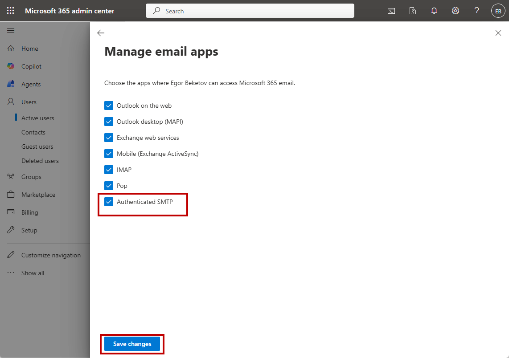Viewport: 509px width, 358px height.
Task: Click the top Search field
Action: [250, 11]
